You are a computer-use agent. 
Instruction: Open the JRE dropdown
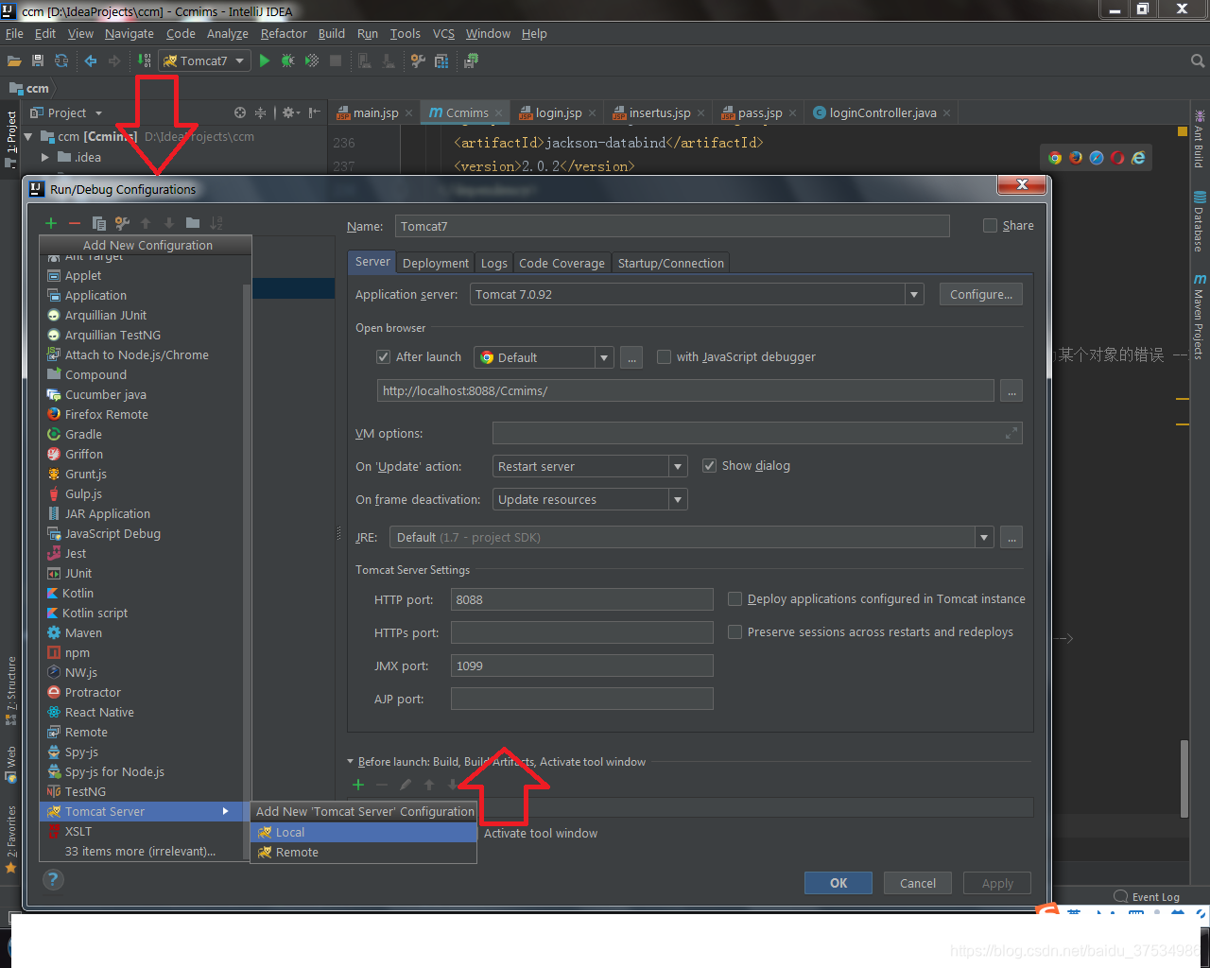coord(984,537)
